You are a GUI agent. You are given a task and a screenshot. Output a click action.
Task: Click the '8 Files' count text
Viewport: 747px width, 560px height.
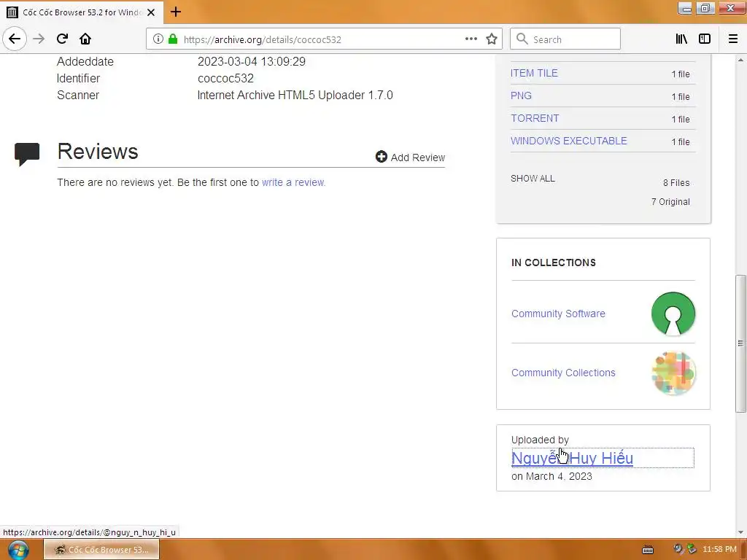click(676, 183)
